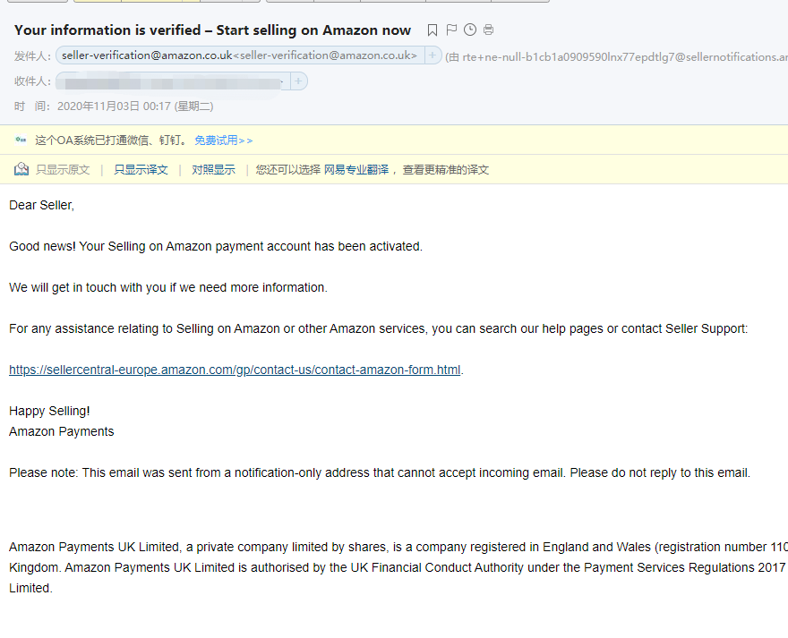Add recipient to contacts with plus icon
788x638 pixels.
(298, 81)
